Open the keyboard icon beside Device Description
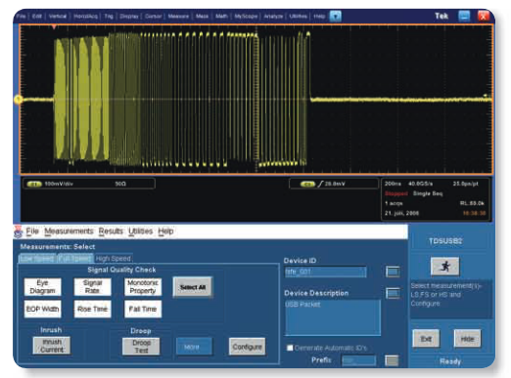Viewport: 511px width, 378px height. coord(393,293)
